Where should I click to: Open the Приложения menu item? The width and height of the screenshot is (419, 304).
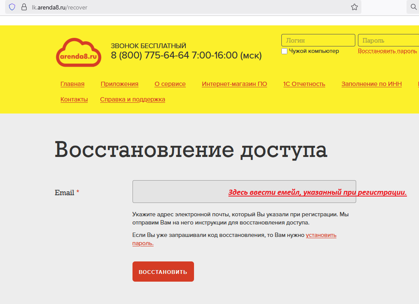pyautogui.click(x=119, y=84)
